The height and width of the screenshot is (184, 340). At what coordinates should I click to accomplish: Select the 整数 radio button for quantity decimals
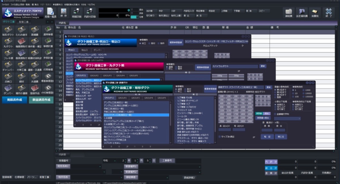coord(275,97)
